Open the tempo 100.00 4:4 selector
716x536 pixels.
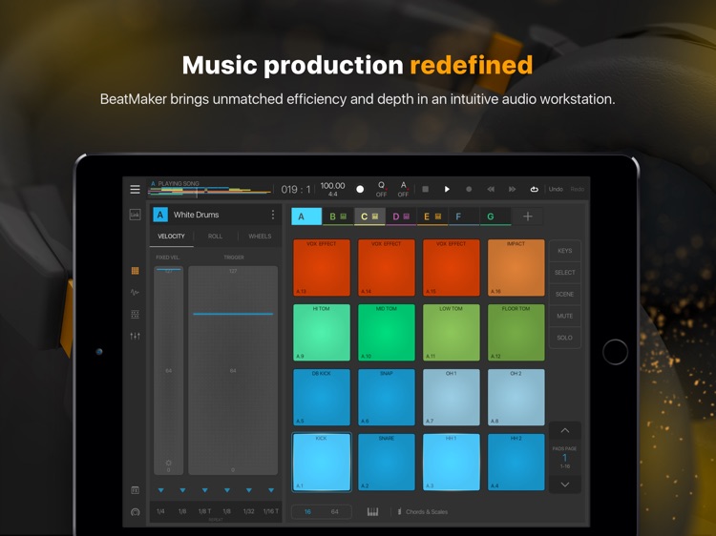coord(332,189)
